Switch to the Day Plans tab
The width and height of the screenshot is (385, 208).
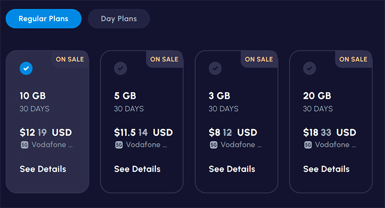pos(119,19)
